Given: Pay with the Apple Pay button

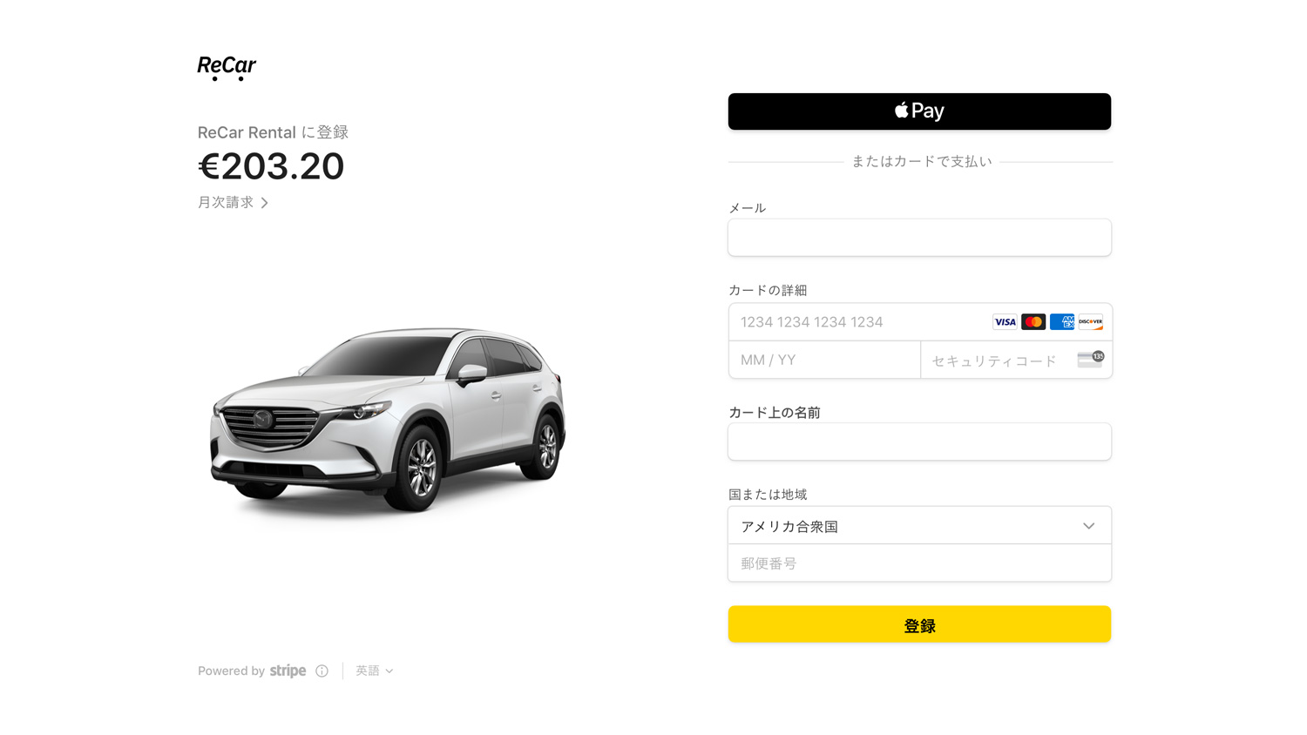Looking at the screenshot, I should (919, 111).
